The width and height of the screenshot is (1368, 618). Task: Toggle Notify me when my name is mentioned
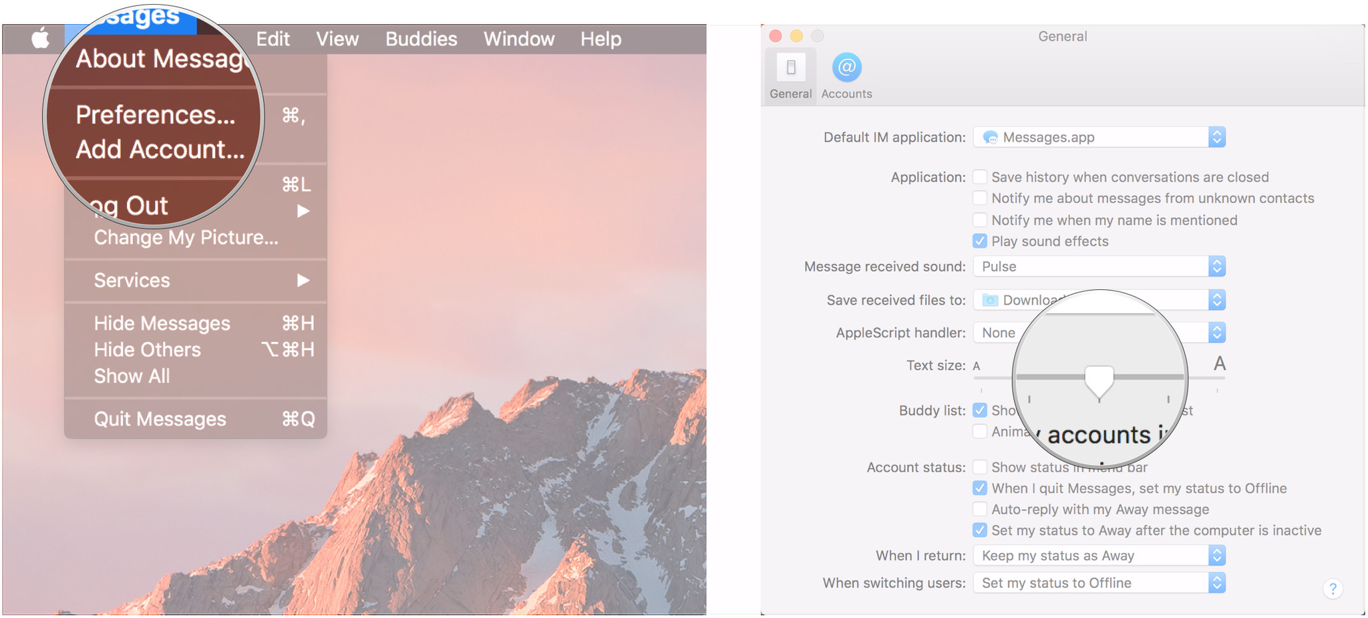[980, 220]
